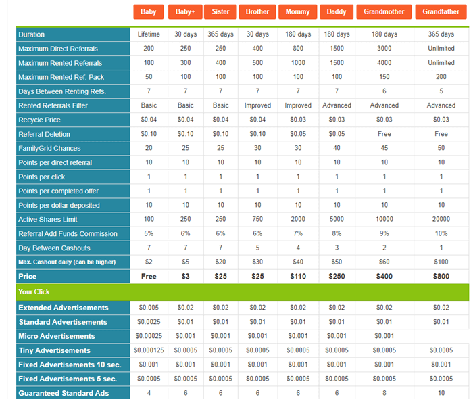Click the 20000 Active Shares Limit cell

pyautogui.click(x=441, y=219)
